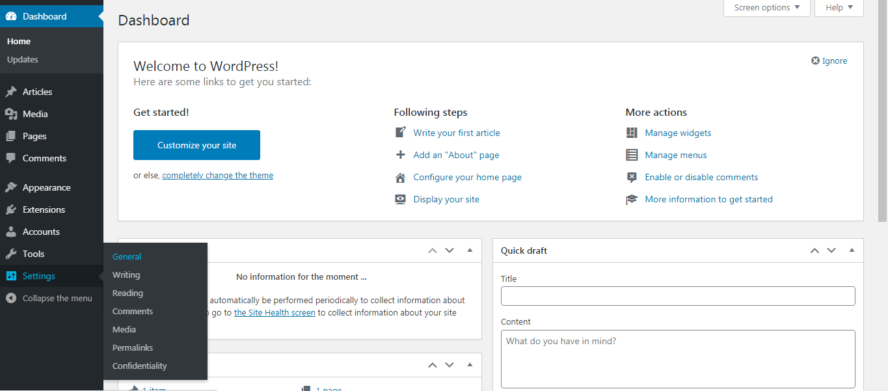The image size is (888, 391).
Task: Click the Add an "About" page link
Action: [x=456, y=155]
